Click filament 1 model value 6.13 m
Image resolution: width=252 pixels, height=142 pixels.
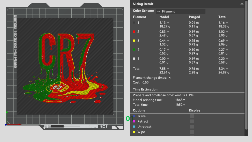tap(164, 23)
